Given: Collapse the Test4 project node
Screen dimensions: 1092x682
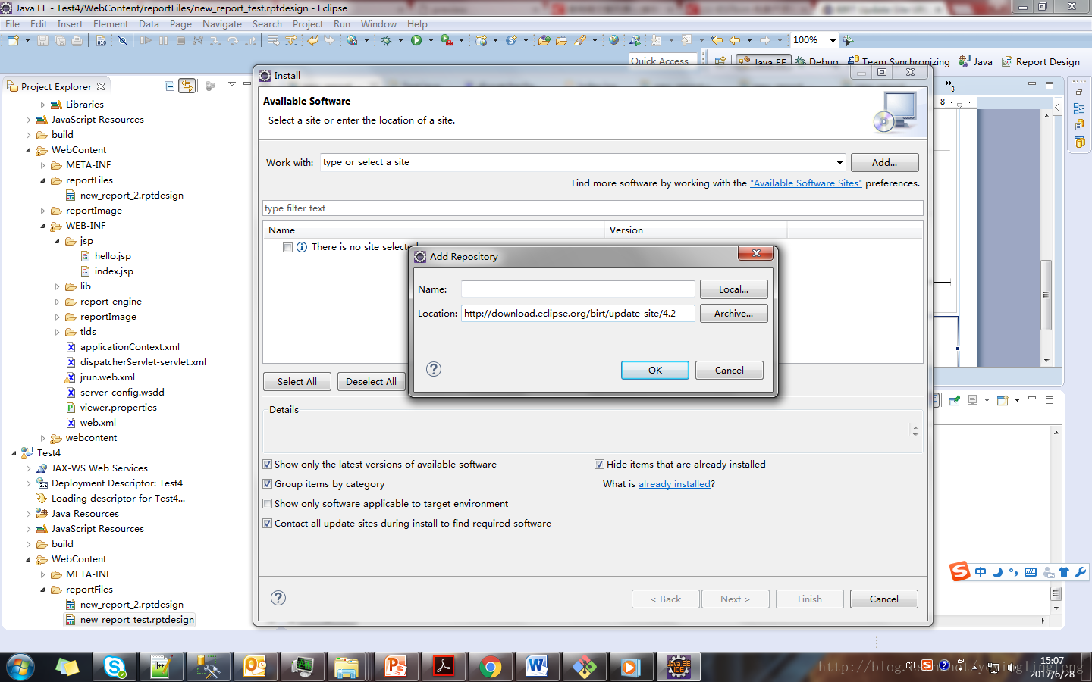Looking at the screenshot, I should coord(14,453).
